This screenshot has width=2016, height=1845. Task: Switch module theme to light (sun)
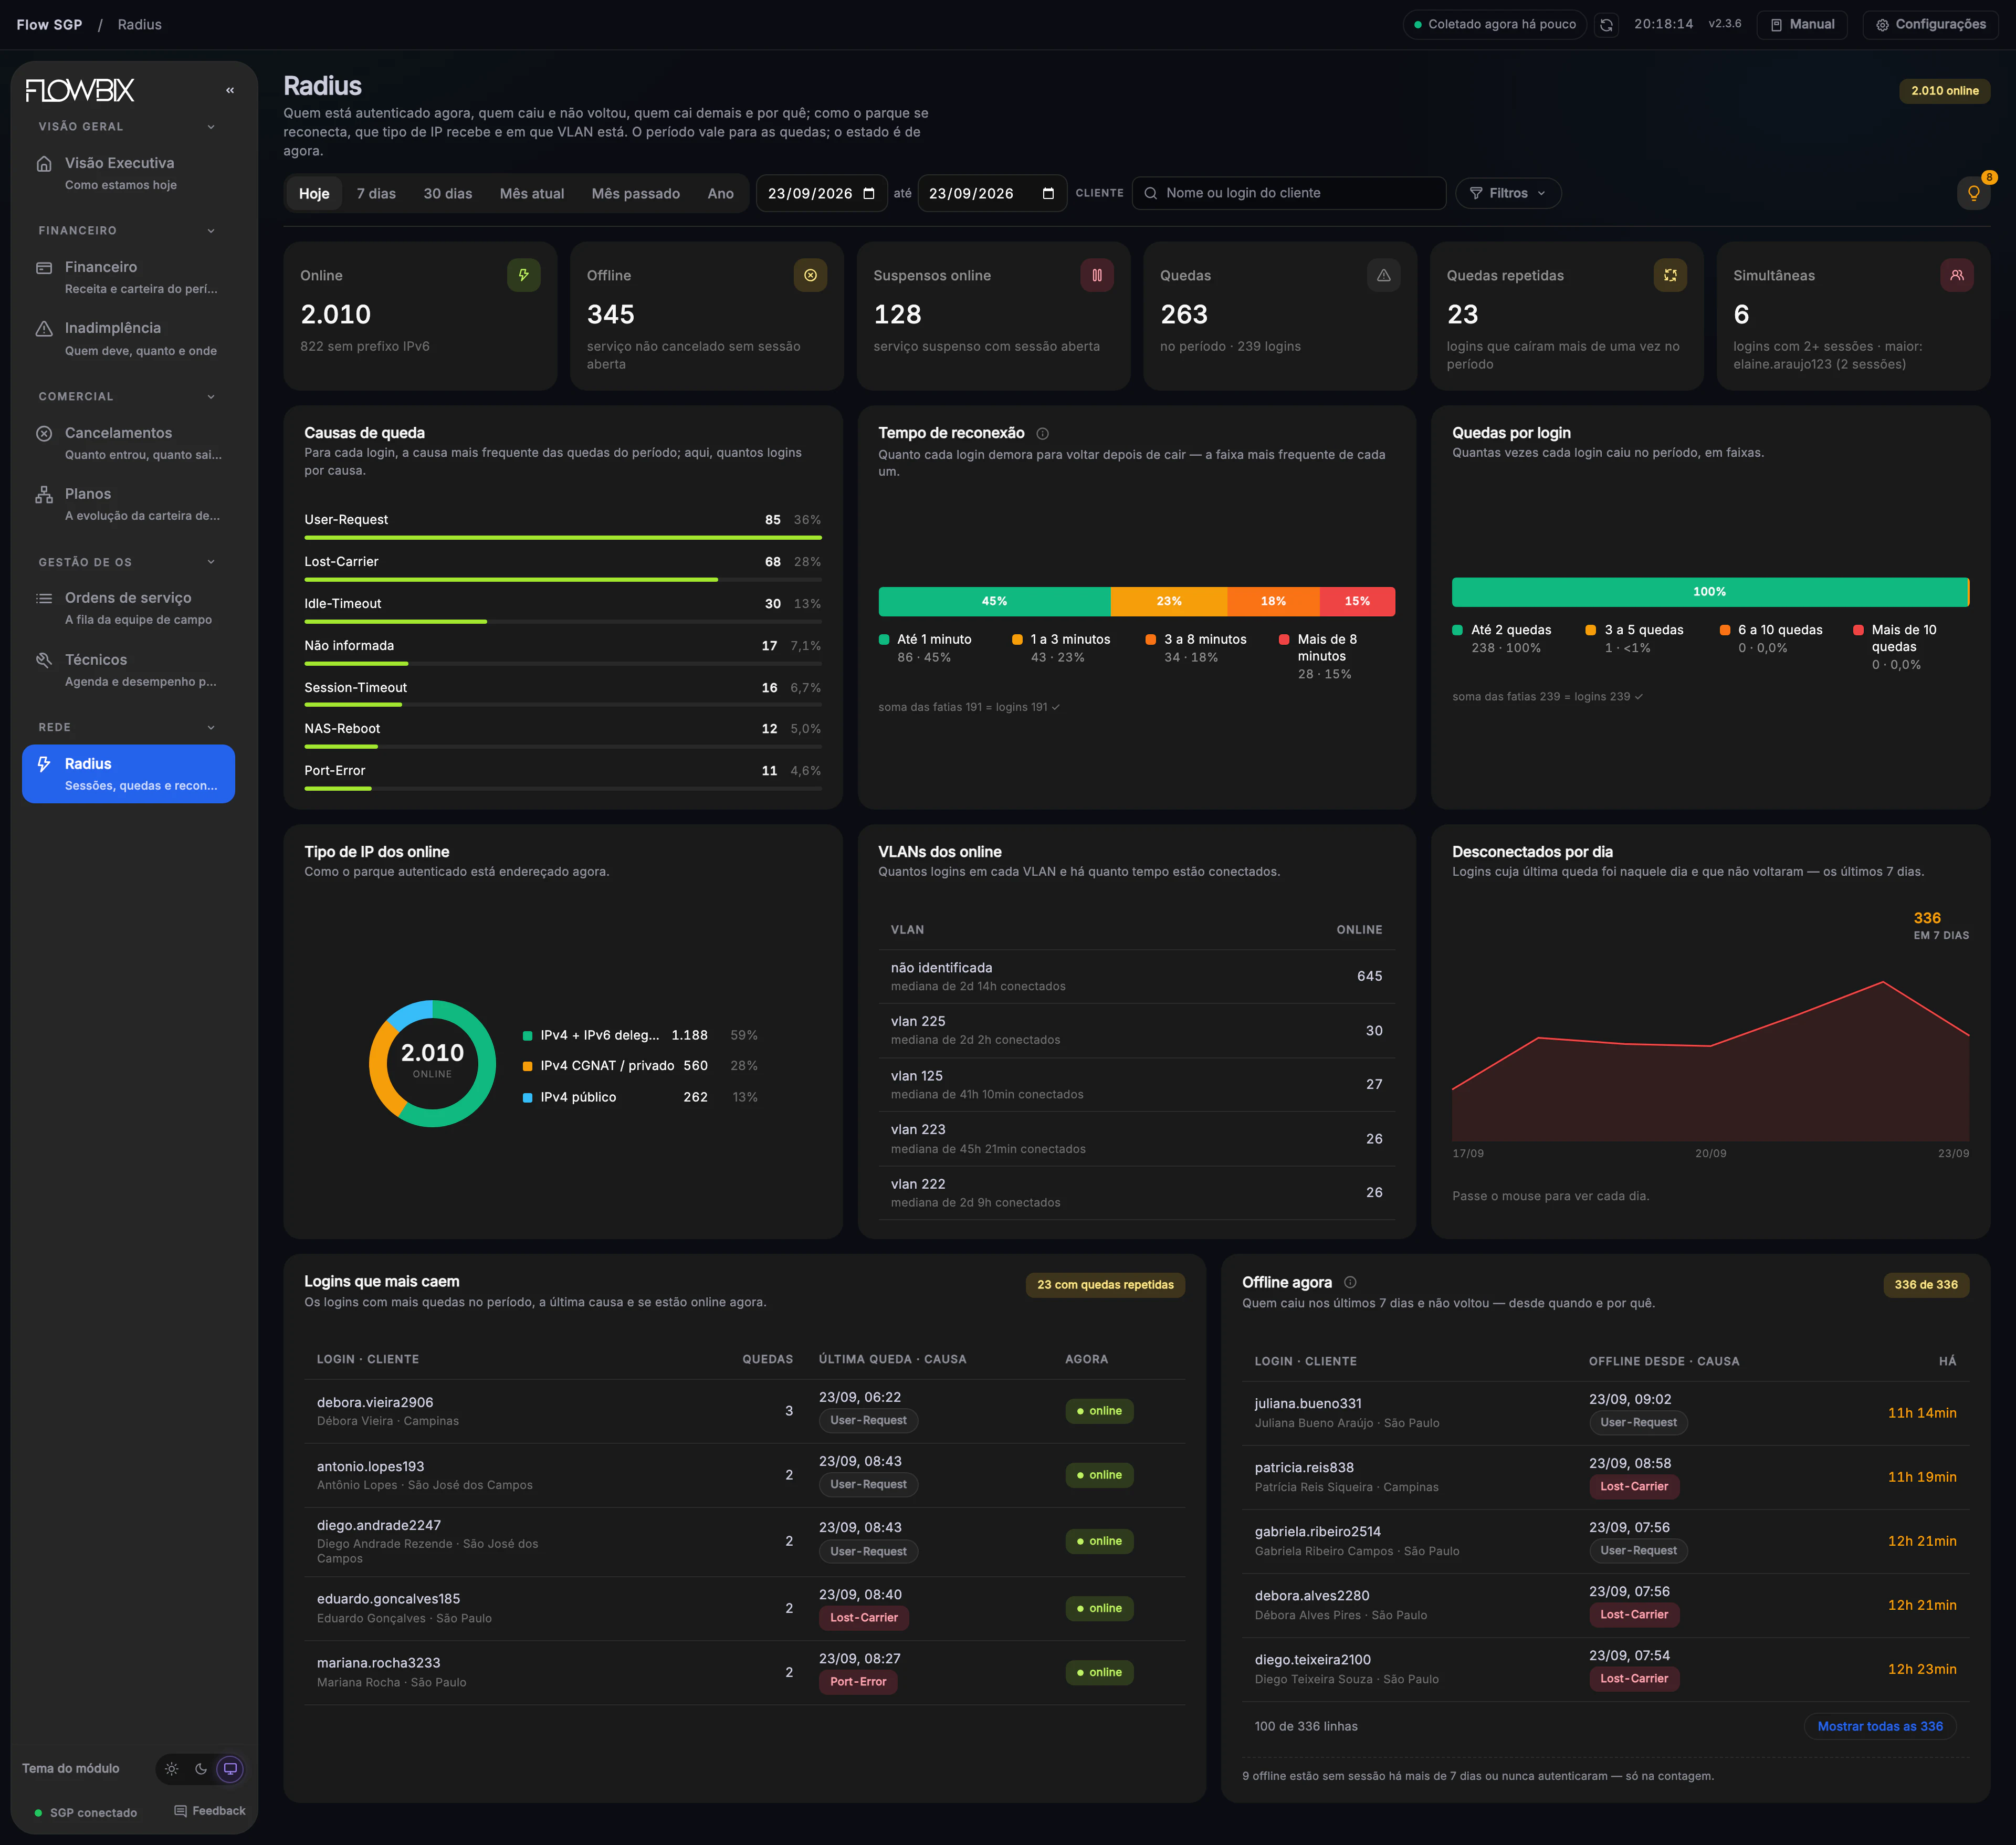172,1769
